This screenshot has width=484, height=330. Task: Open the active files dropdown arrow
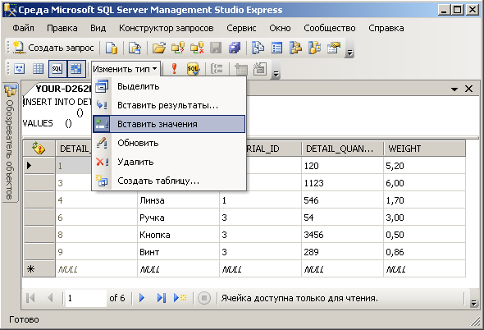[x=454, y=89]
